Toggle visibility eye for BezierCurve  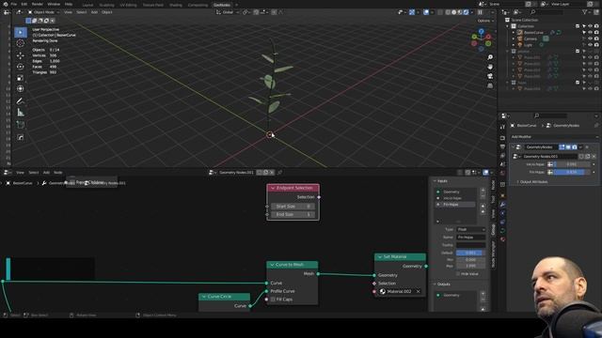pos(590,33)
